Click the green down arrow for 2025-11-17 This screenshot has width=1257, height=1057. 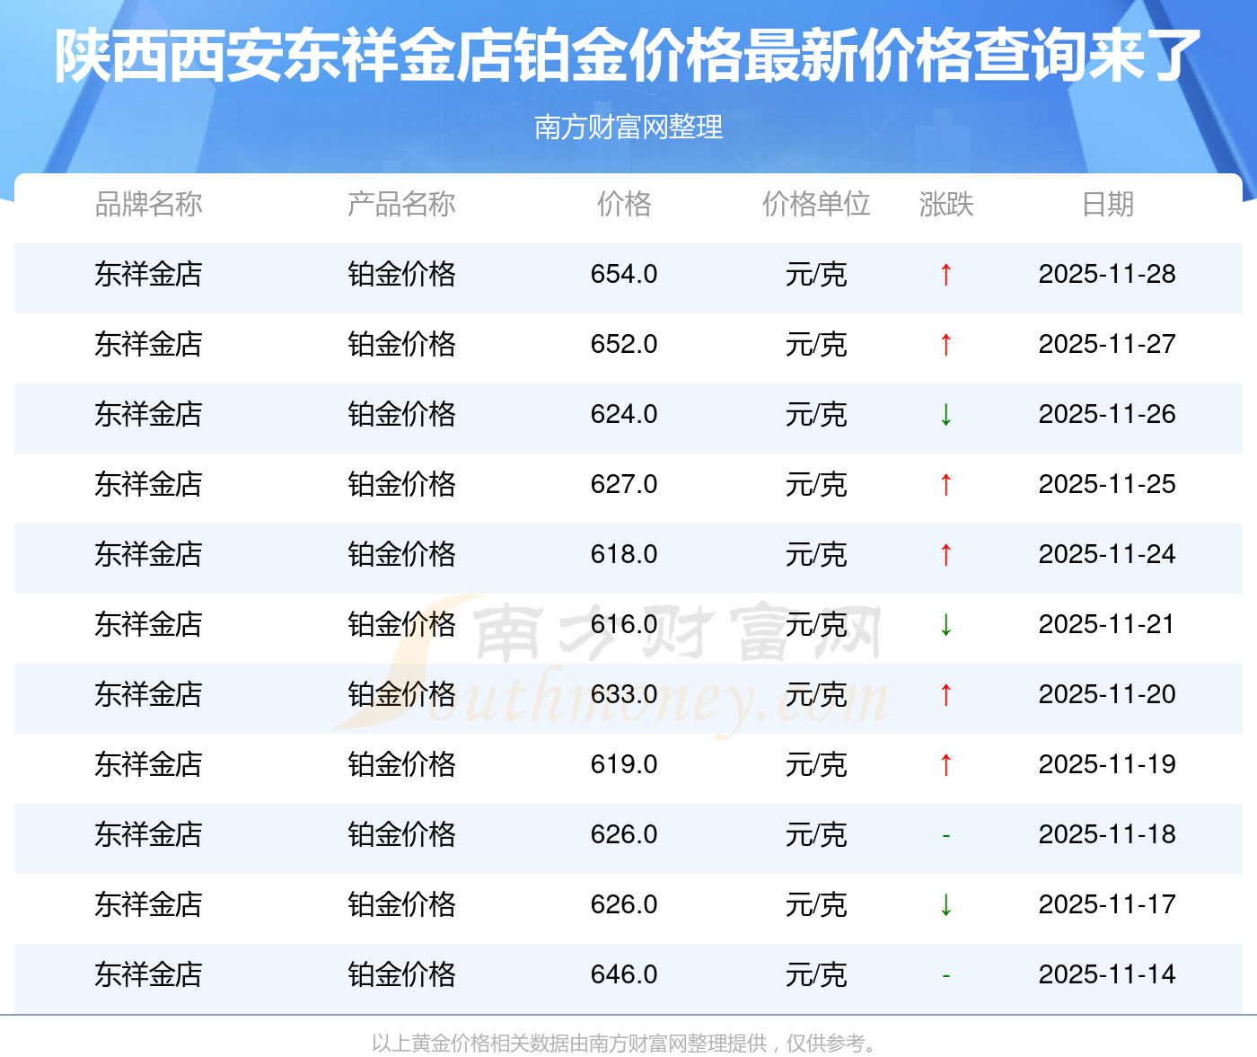945,905
